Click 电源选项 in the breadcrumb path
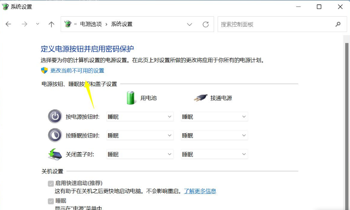This screenshot has width=350, height=210. click(91, 24)
